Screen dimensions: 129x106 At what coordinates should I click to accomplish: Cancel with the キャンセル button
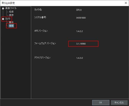pos(119,103)
